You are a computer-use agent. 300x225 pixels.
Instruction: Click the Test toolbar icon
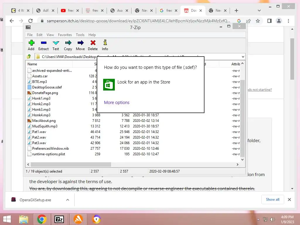click(x=56, y=45)
